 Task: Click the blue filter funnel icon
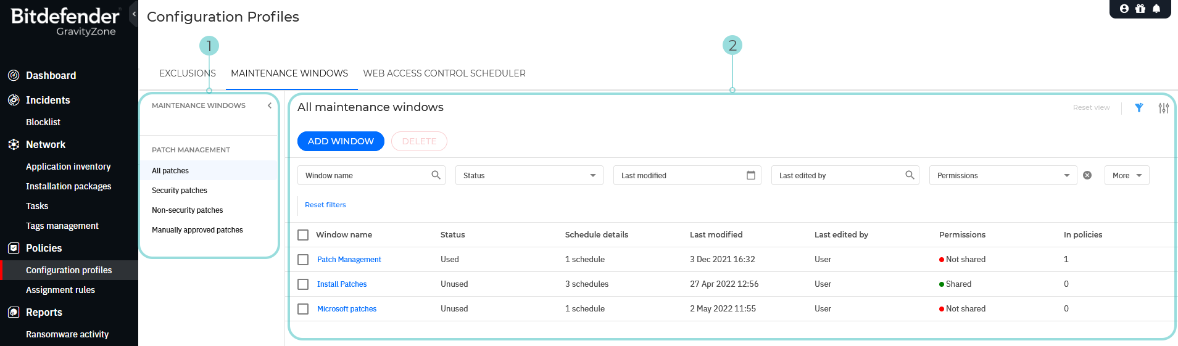(x=1139, y=108)
